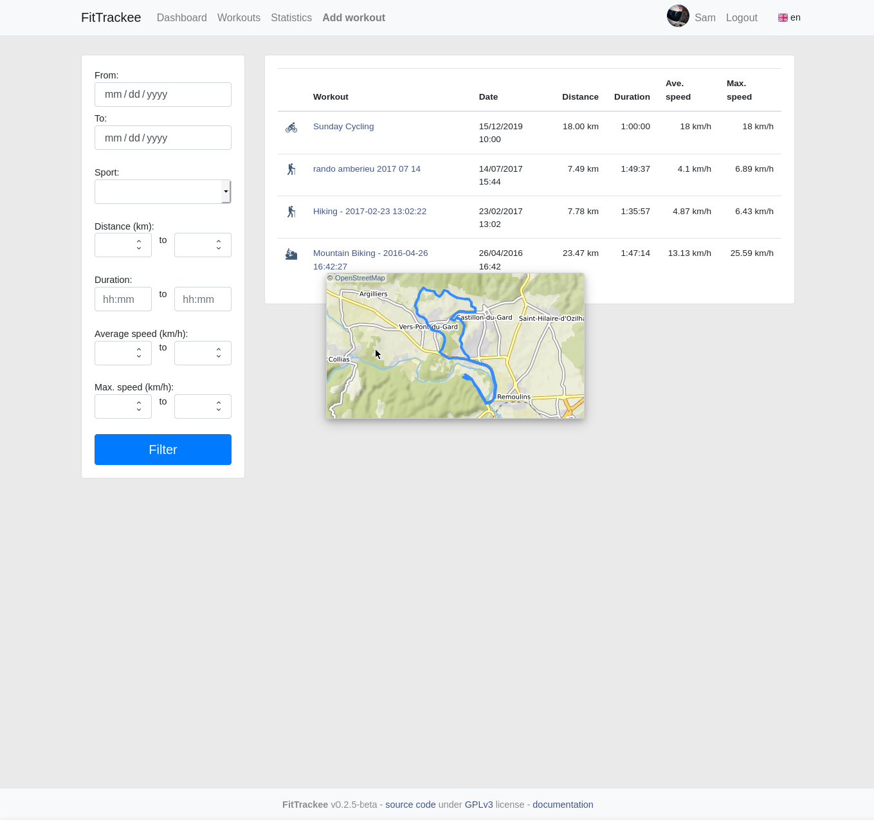Click the mountain biking sport icon
The width and height of the screenshot is (874, 820).
tap(291, 254)
